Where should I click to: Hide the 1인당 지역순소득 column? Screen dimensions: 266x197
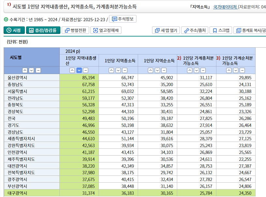[x=163, y=70]
